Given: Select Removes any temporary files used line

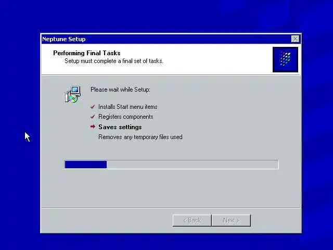Looking at the screenshot, I should 140,137.
